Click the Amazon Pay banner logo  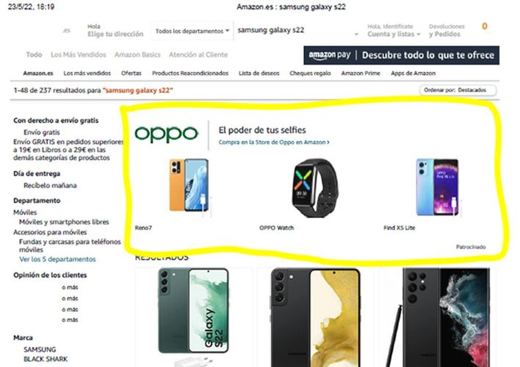[x=329, y=55]
